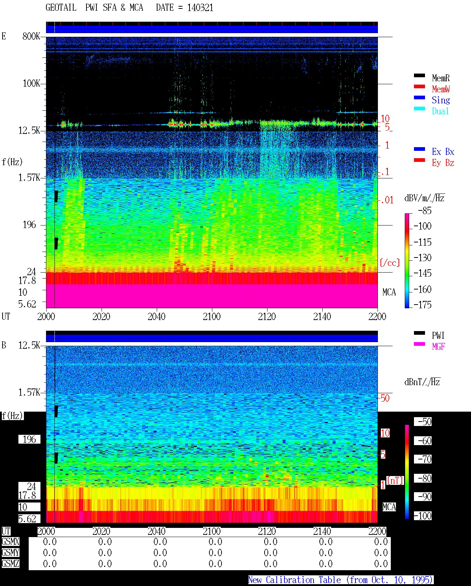Click the 17.8 label on the B panel

(x=27, y=495)
